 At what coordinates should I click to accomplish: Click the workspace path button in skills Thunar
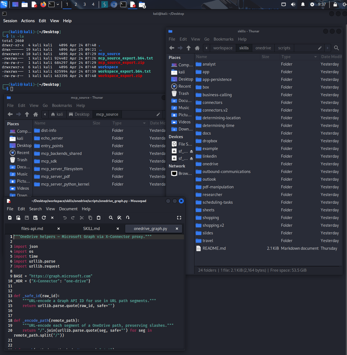[223, 48]
